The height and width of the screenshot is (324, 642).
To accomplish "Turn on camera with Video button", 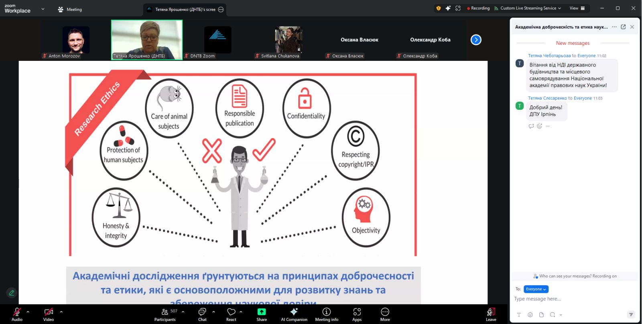I will 49,314.
